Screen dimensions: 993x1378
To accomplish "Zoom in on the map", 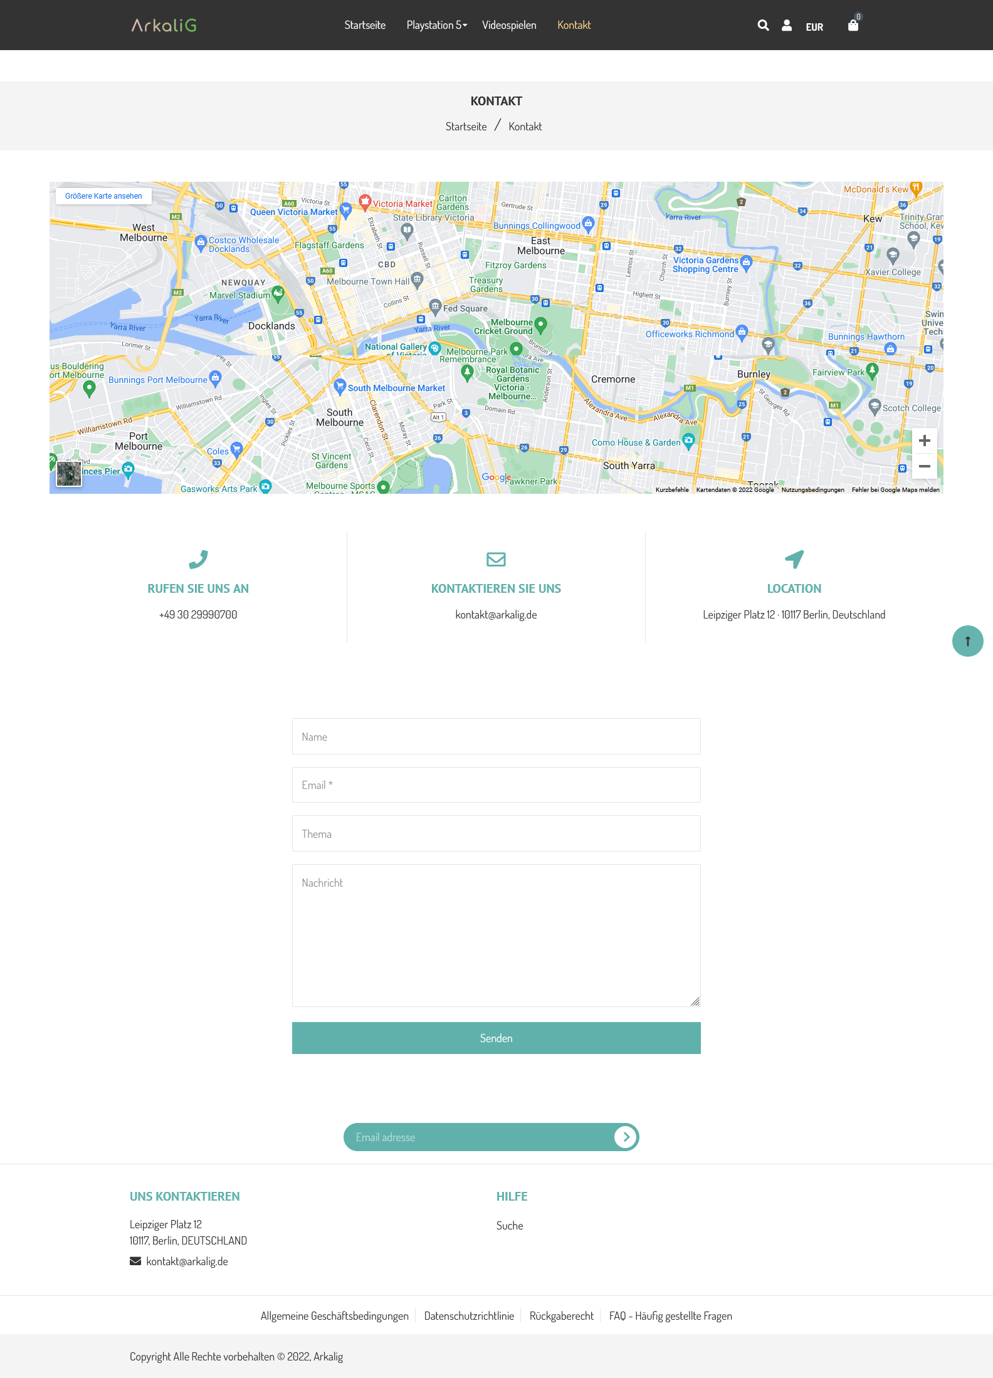I will 925,441.
